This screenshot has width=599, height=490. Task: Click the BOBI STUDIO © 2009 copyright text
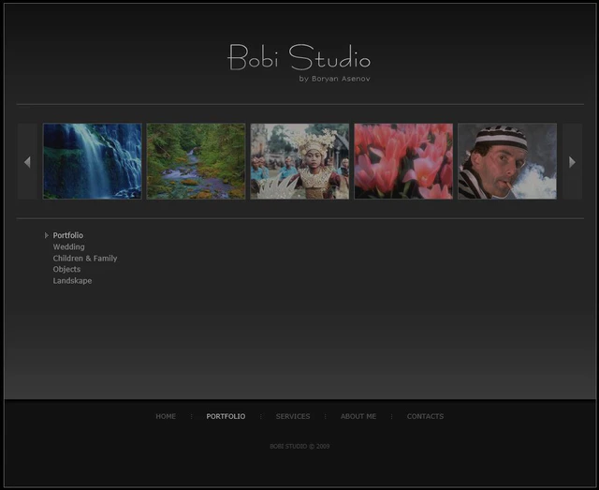coord(299,446)
